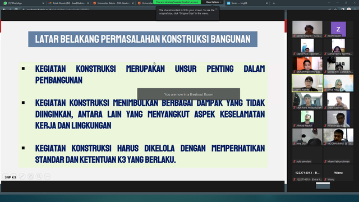Click the muted mic icon on Disa Hayu

click(x=325, y=90)
